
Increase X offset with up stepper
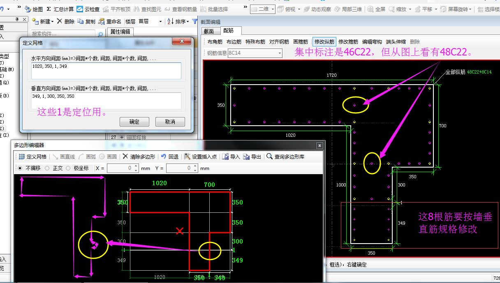point(136,166)
